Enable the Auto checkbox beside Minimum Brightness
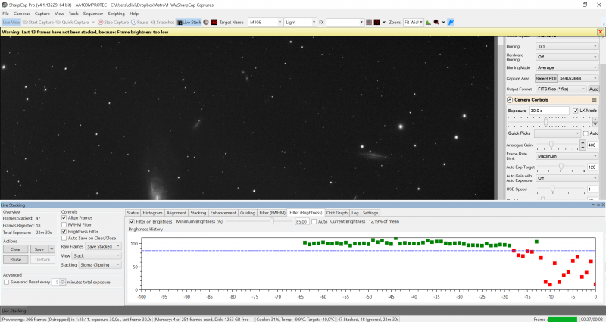The width and height of the screenshot is (606, 322). tap(314, 221)
